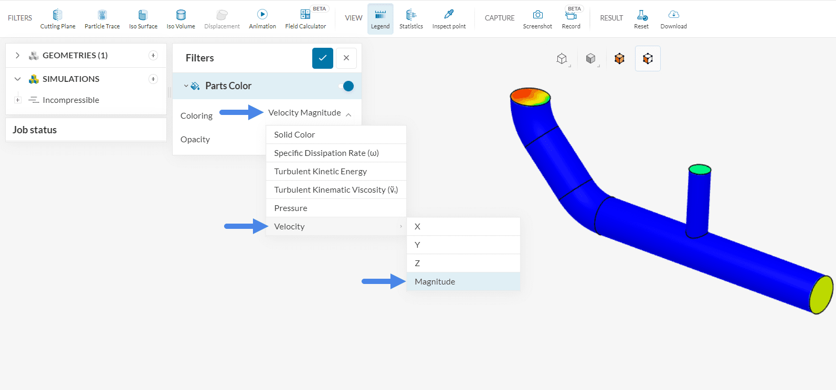Toggle the Parts Color filter switch
Viewport: 836px width, 390px height.
coord(347,86)
